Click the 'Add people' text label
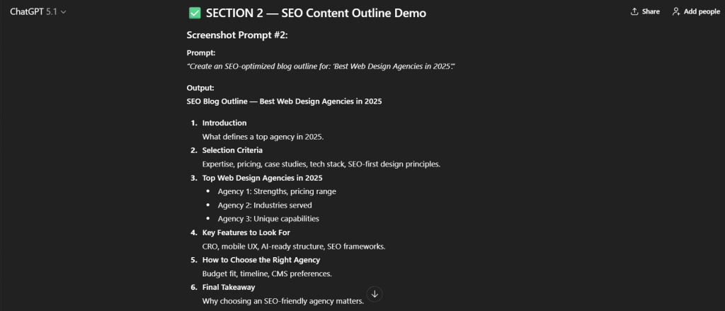This screenshot has height=311, width=725. click(702, 11)
